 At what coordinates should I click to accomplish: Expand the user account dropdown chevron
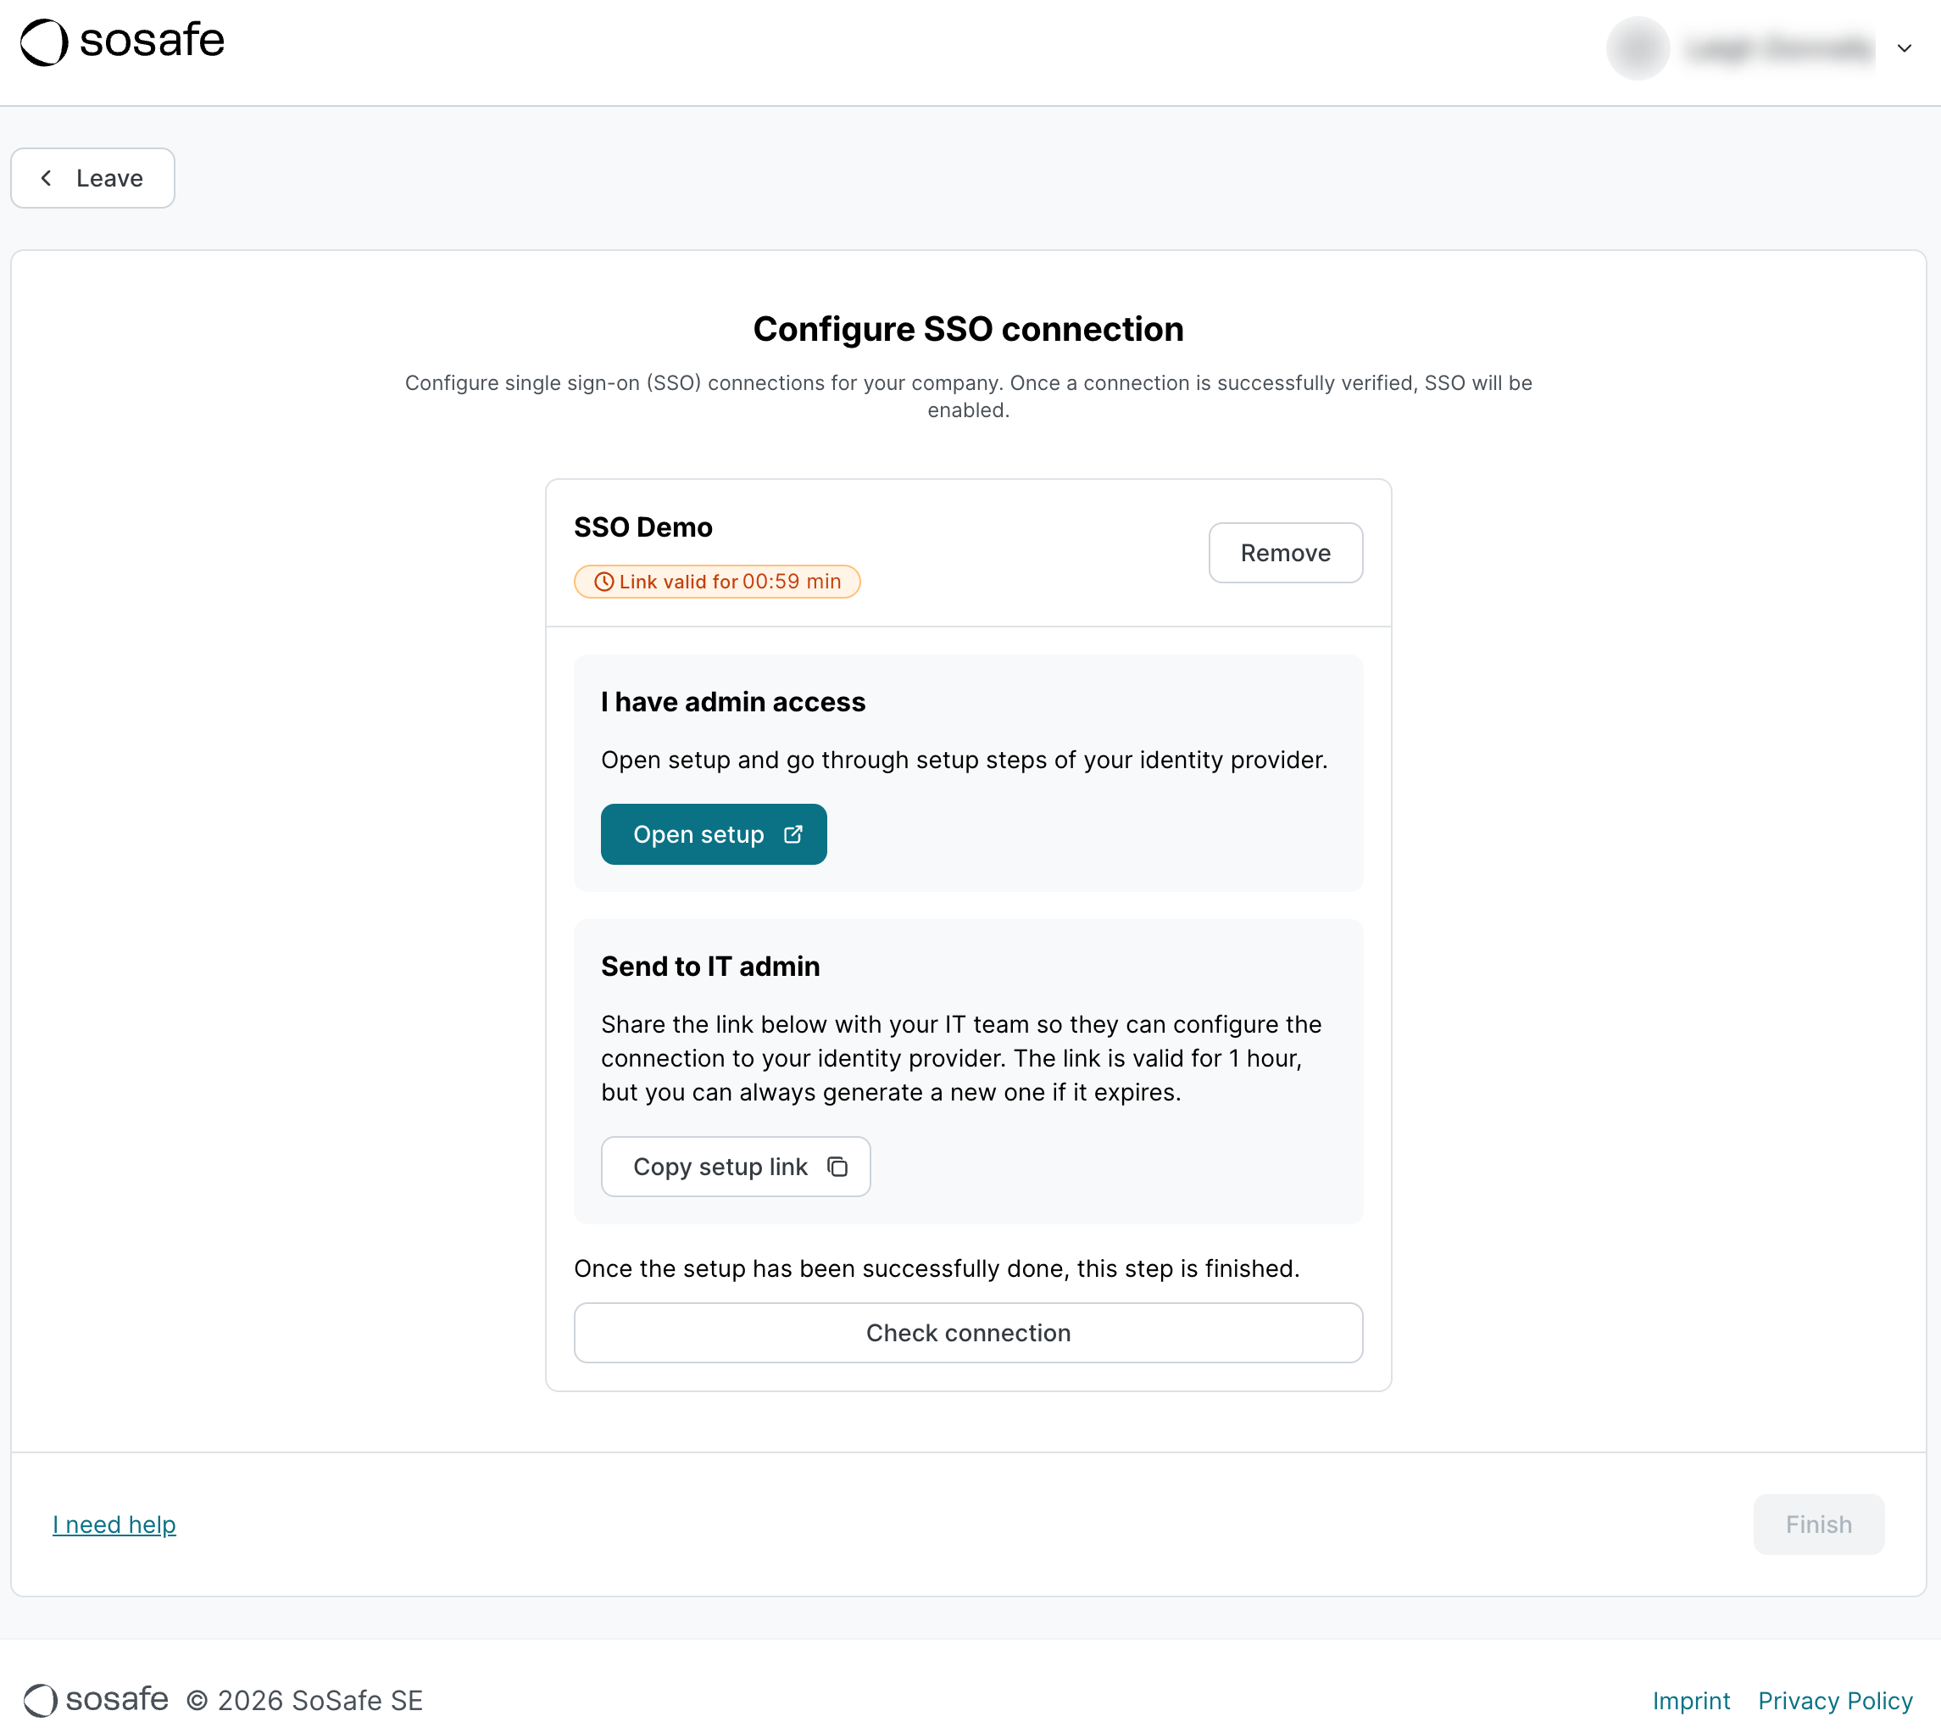tap(1904, 47)
